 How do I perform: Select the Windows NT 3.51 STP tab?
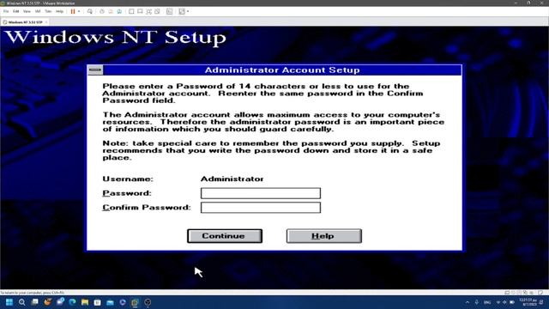[25, 22]
